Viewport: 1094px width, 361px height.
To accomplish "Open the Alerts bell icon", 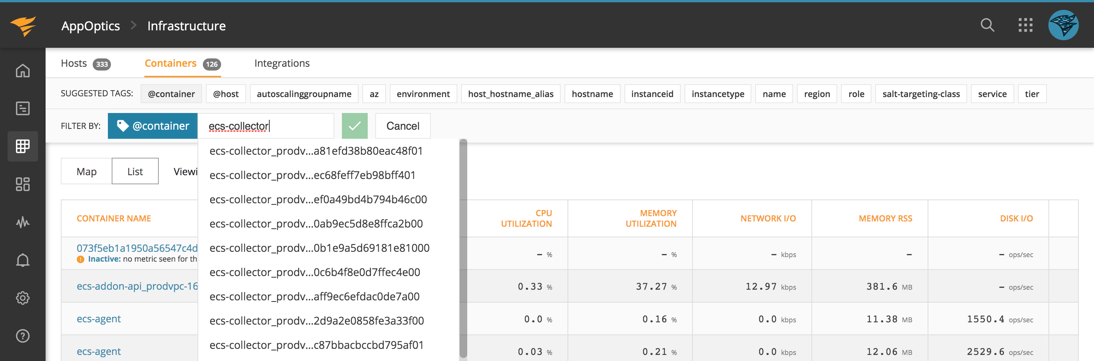I will coord(22,260).
